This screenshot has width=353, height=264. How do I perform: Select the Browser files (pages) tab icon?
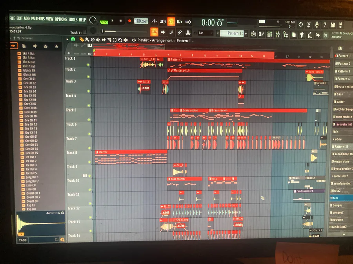coord(24,46)
